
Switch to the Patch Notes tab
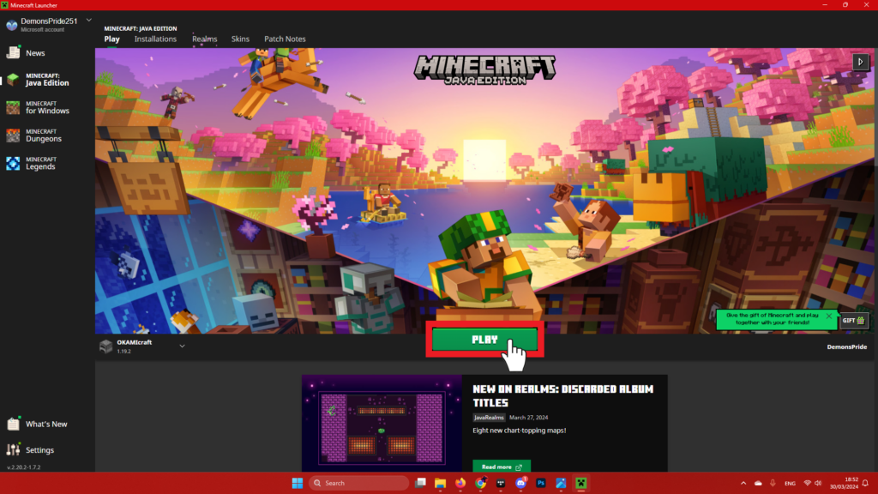pyautogui.click(x=285, y=39)
